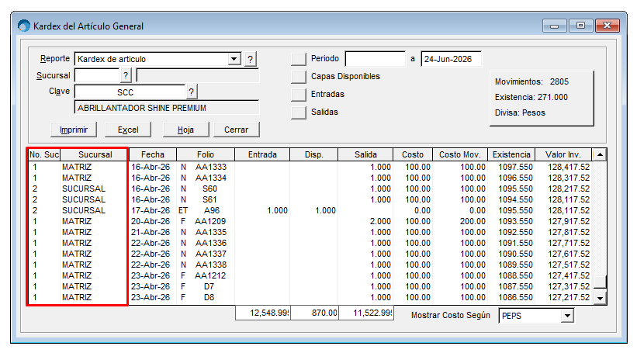The height and width of the screenshot is (353, 637).
Task: Click the Entrada total 12,548.99 field
Action: (262, 313)
